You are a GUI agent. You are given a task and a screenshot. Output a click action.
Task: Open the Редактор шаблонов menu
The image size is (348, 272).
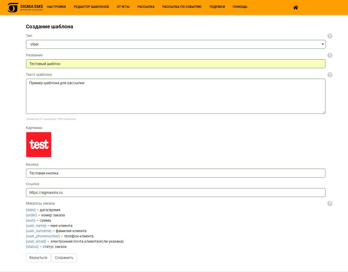click(x=91, y=7)
